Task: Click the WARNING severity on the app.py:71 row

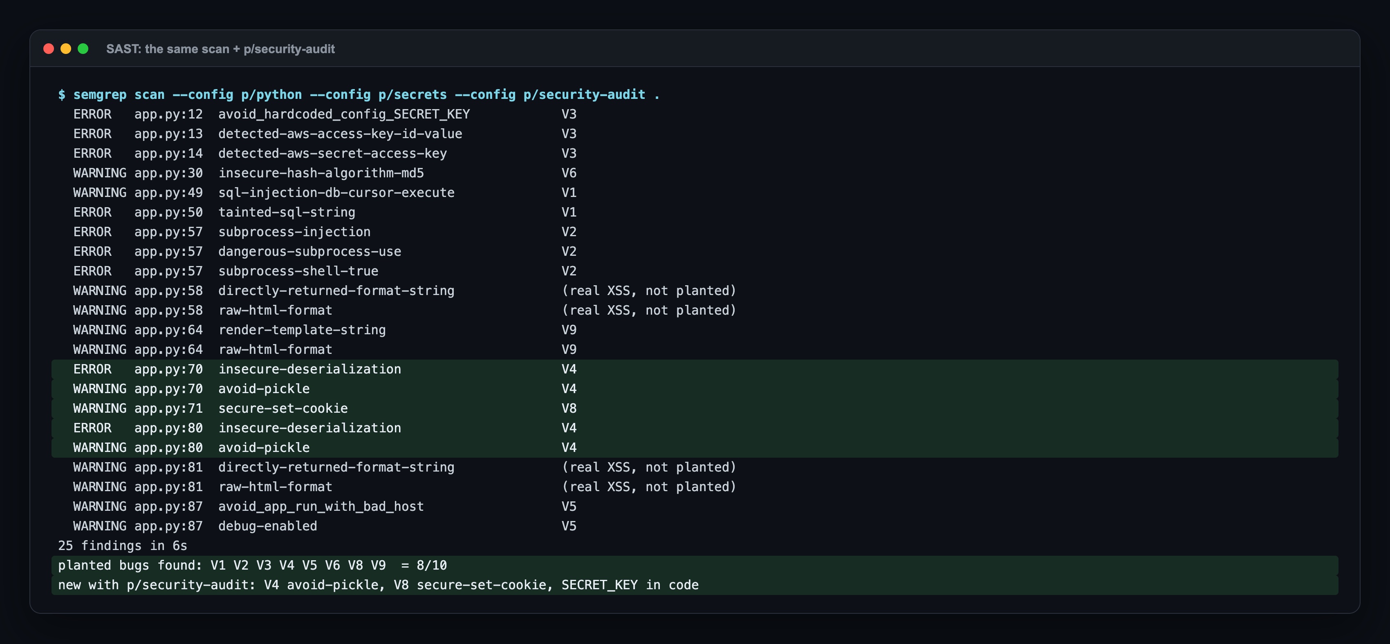Action: pyautogui.click(x=100, y=408)
